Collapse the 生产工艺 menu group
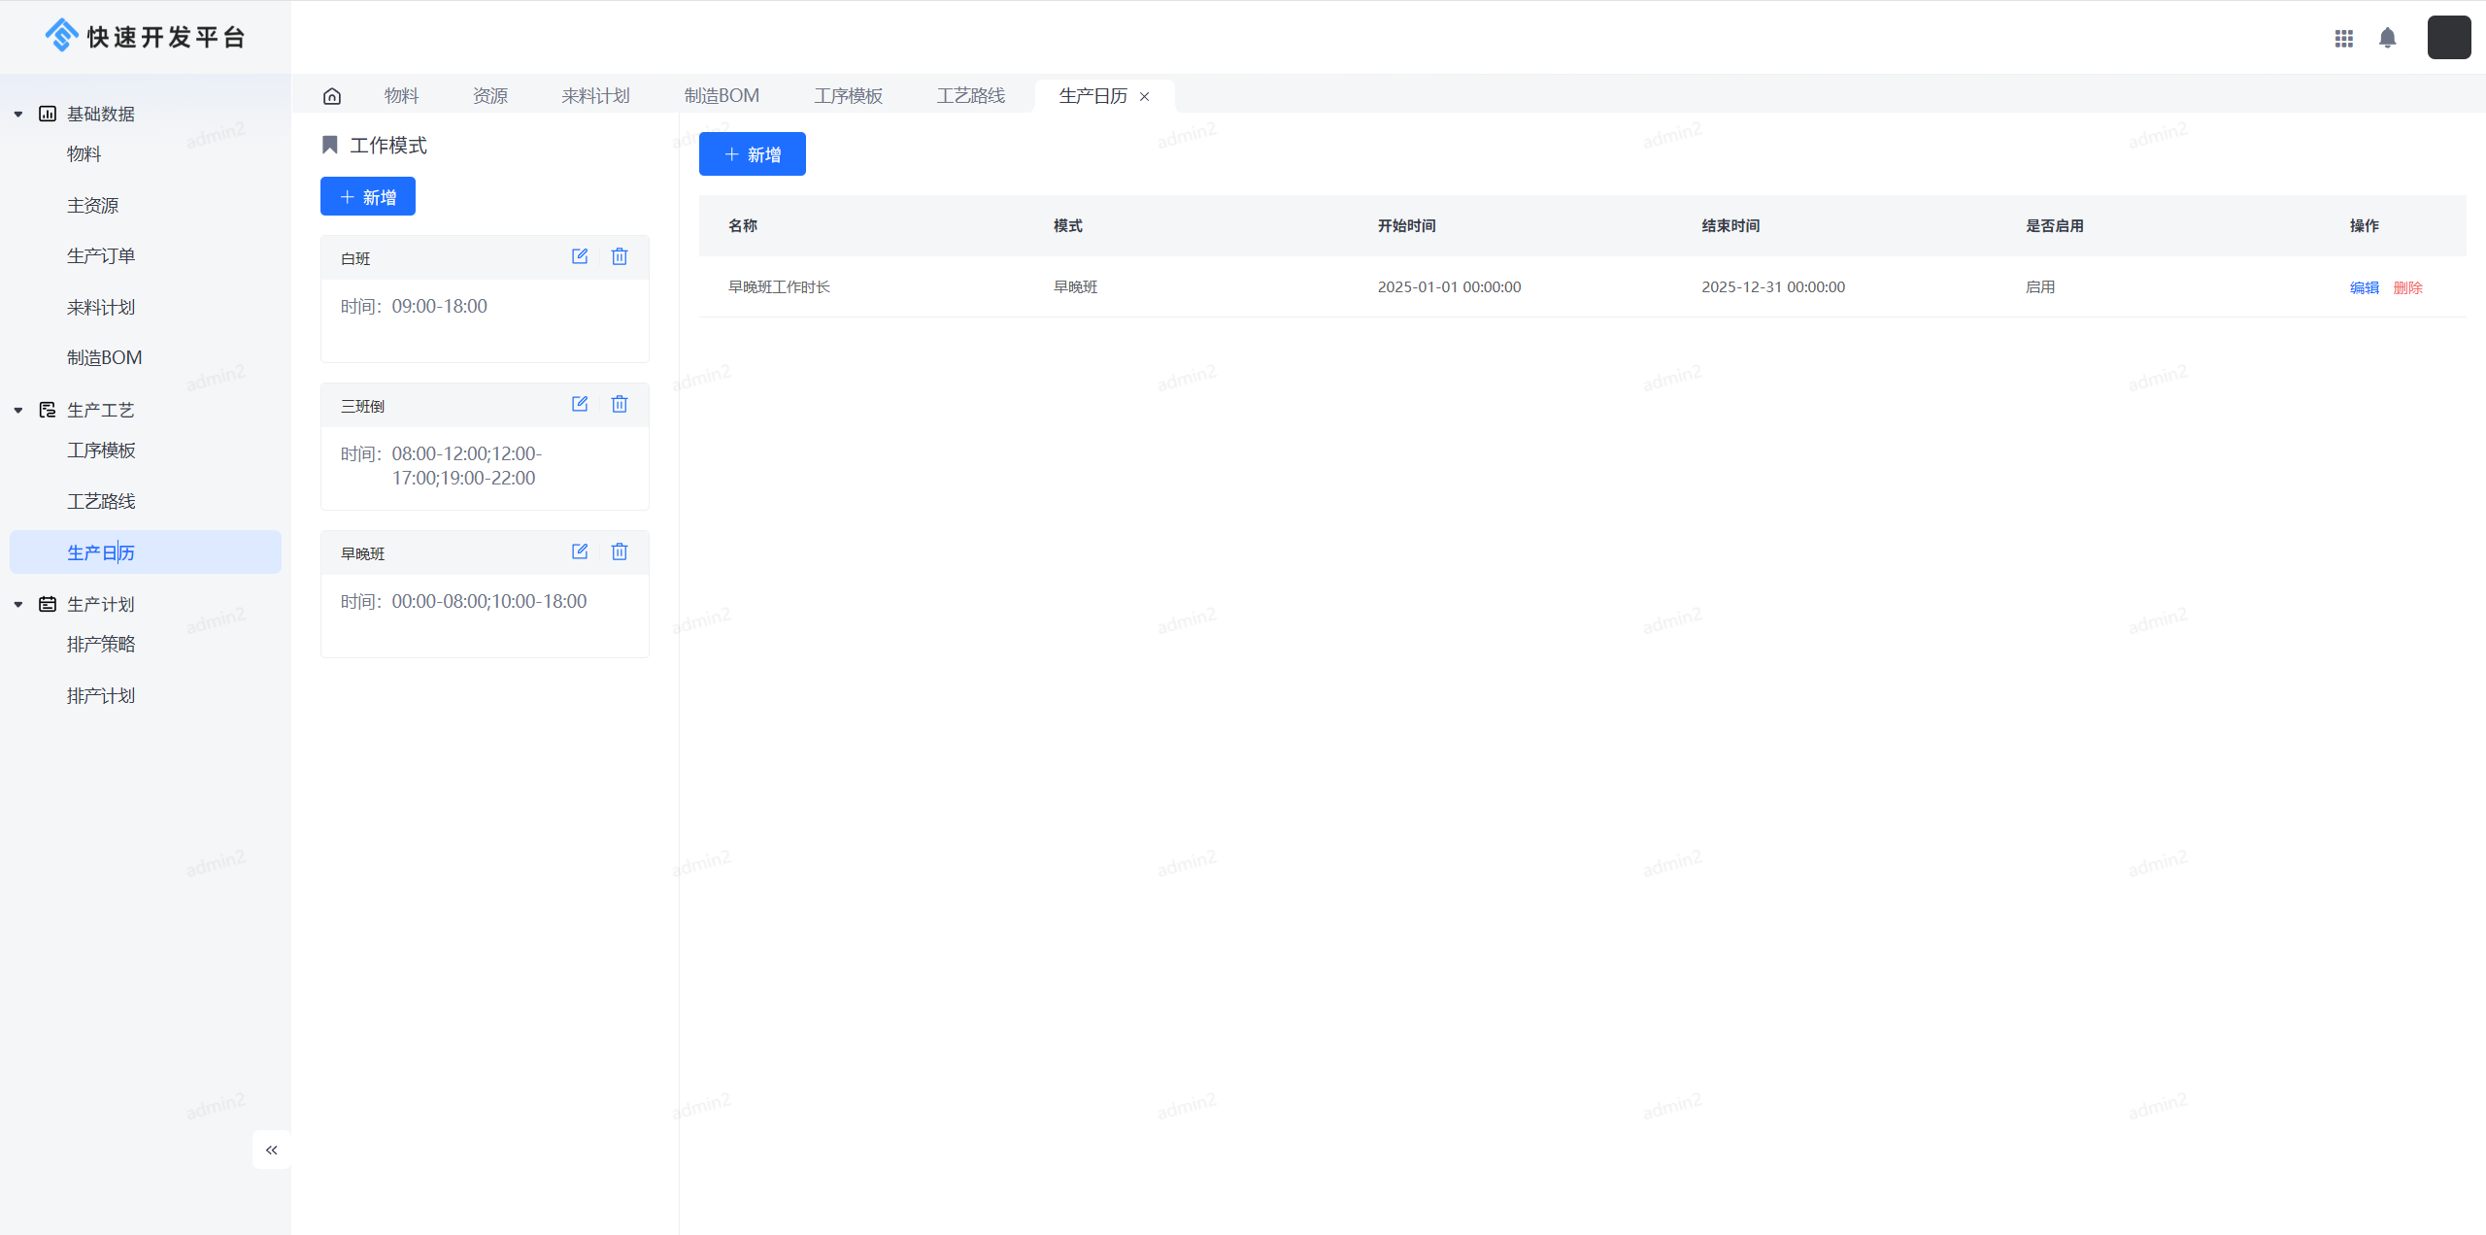This screenshot has height=1235, width=2486. point(18,411)
